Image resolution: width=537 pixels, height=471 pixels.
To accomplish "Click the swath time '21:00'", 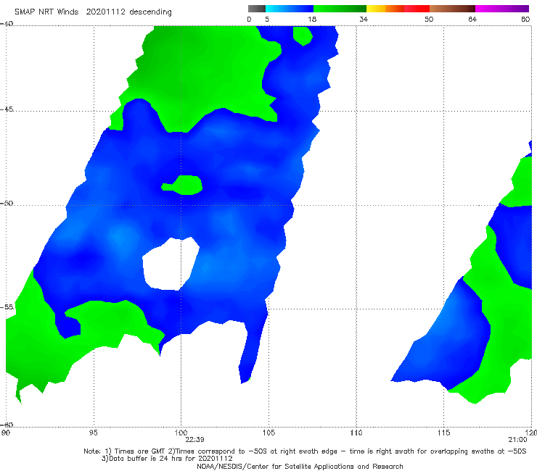I will [x=517, y=440].
